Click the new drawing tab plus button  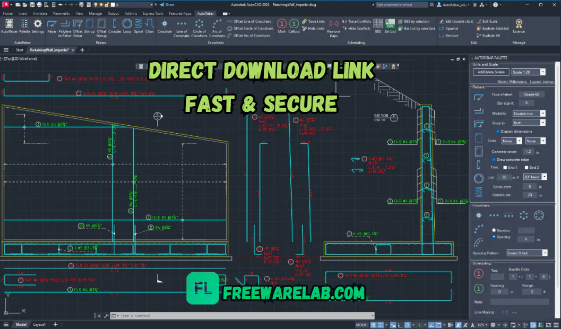tap(82, 50)
